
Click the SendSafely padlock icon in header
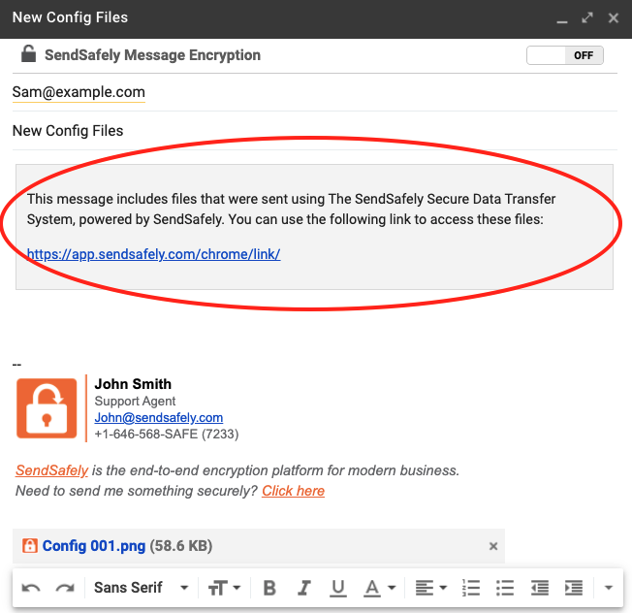tap(29, 53)
